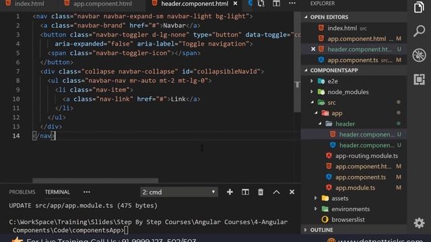Click line number 7 in gutter
431x242 pixels.
[18, 71]
